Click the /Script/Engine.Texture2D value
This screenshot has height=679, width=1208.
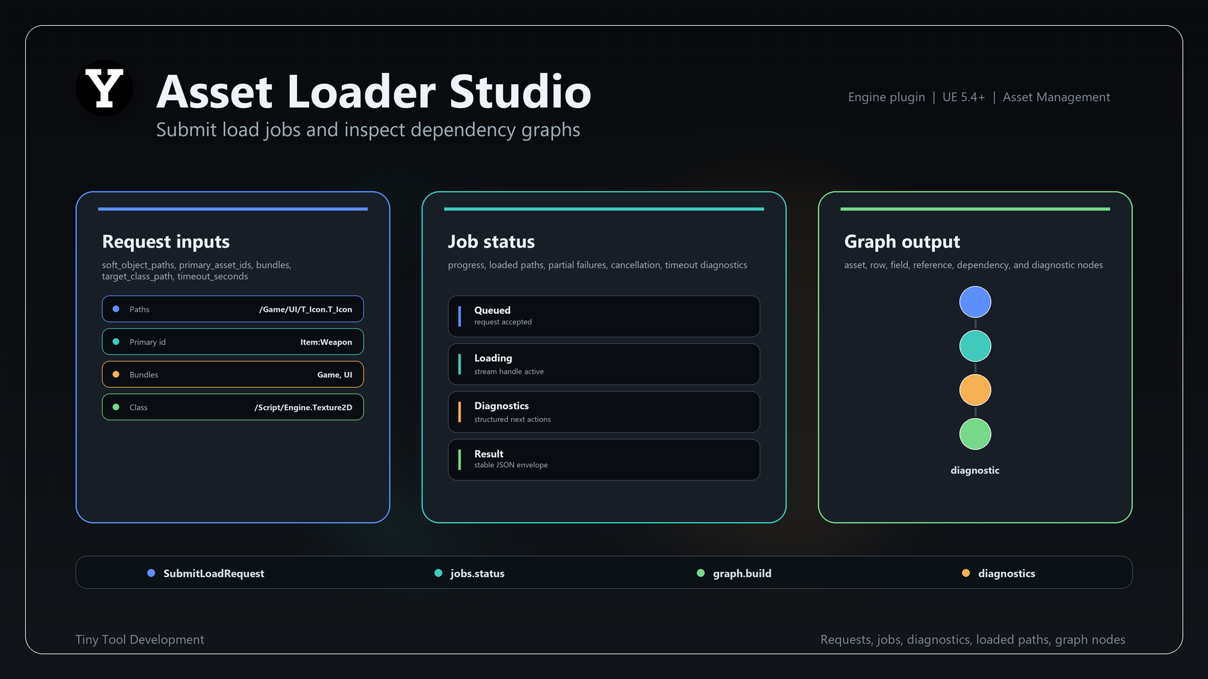[x=303, y=407]
